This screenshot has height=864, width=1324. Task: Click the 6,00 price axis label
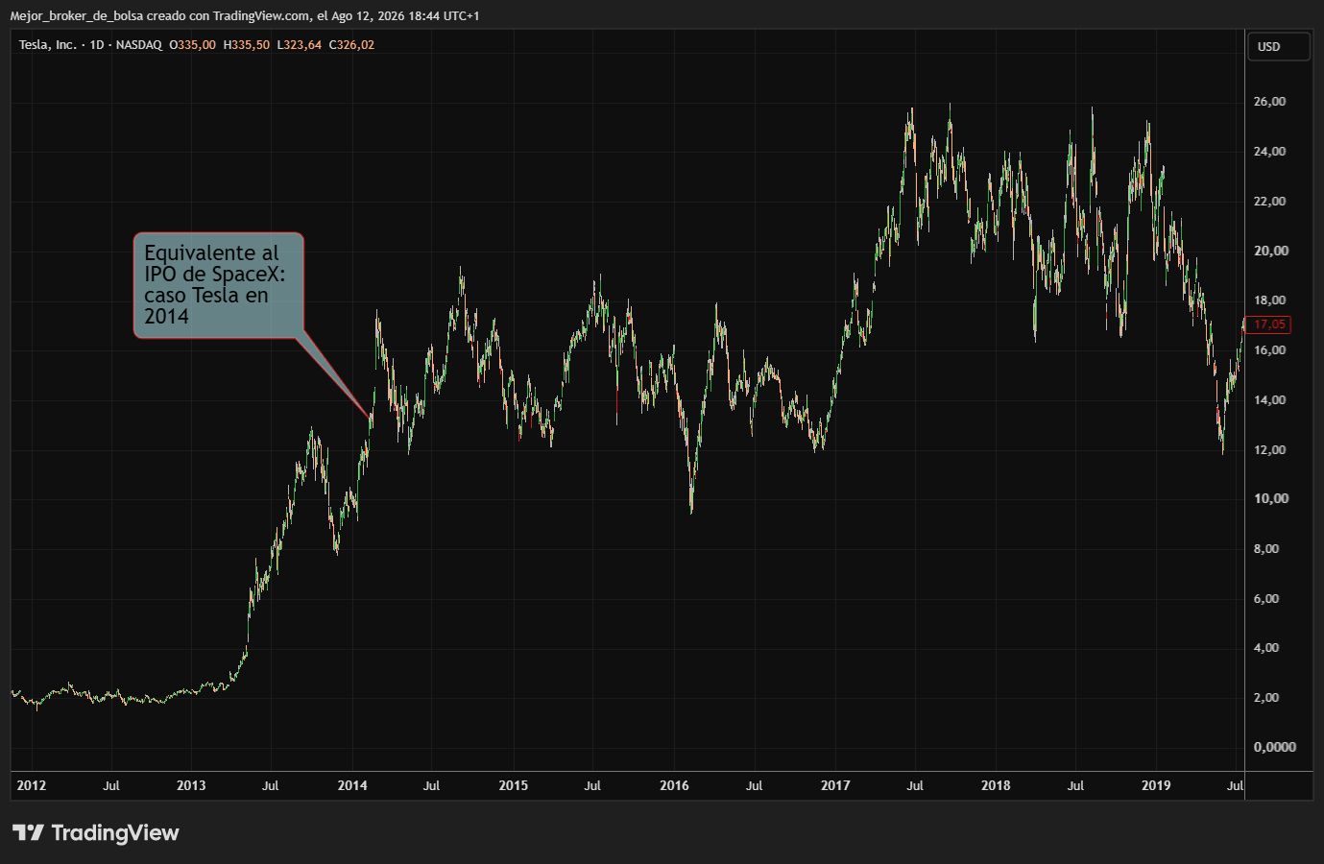(x=1266, y=599)
